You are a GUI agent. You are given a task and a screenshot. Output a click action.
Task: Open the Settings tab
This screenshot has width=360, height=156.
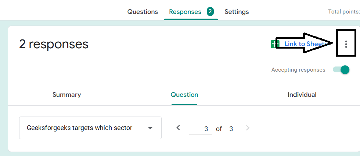click(x=237, y=12)
